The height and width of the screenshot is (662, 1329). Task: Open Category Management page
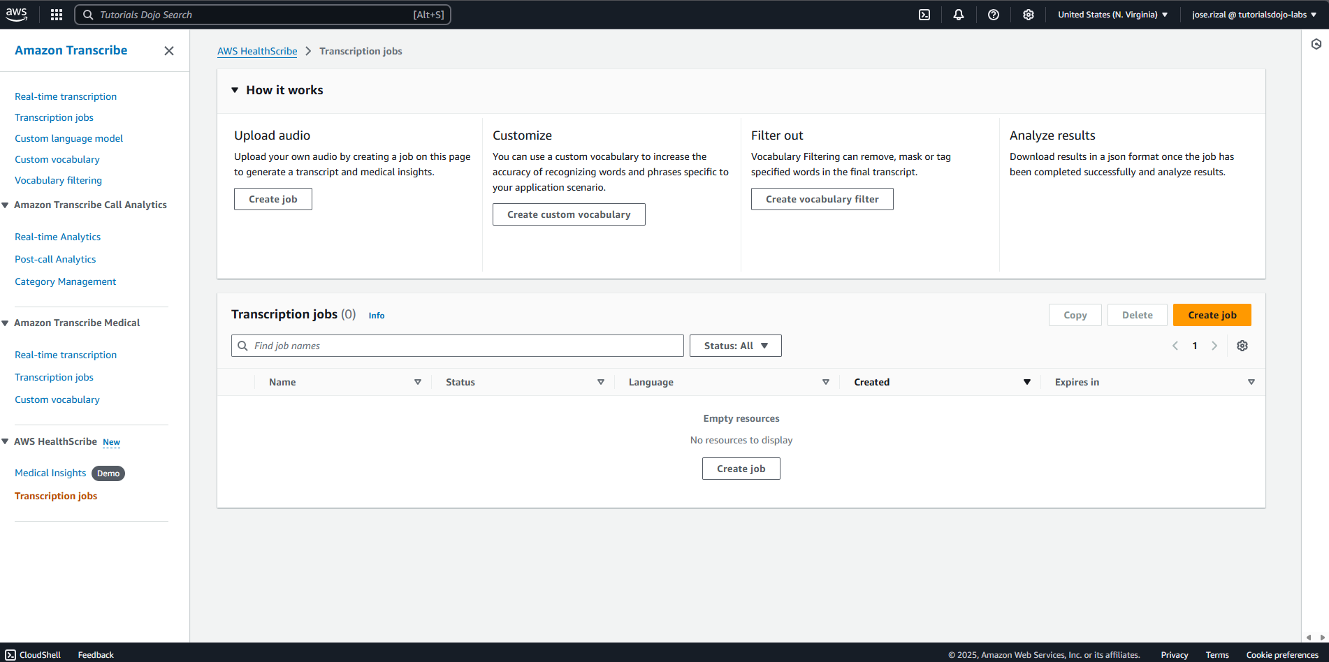click(65, 281)
